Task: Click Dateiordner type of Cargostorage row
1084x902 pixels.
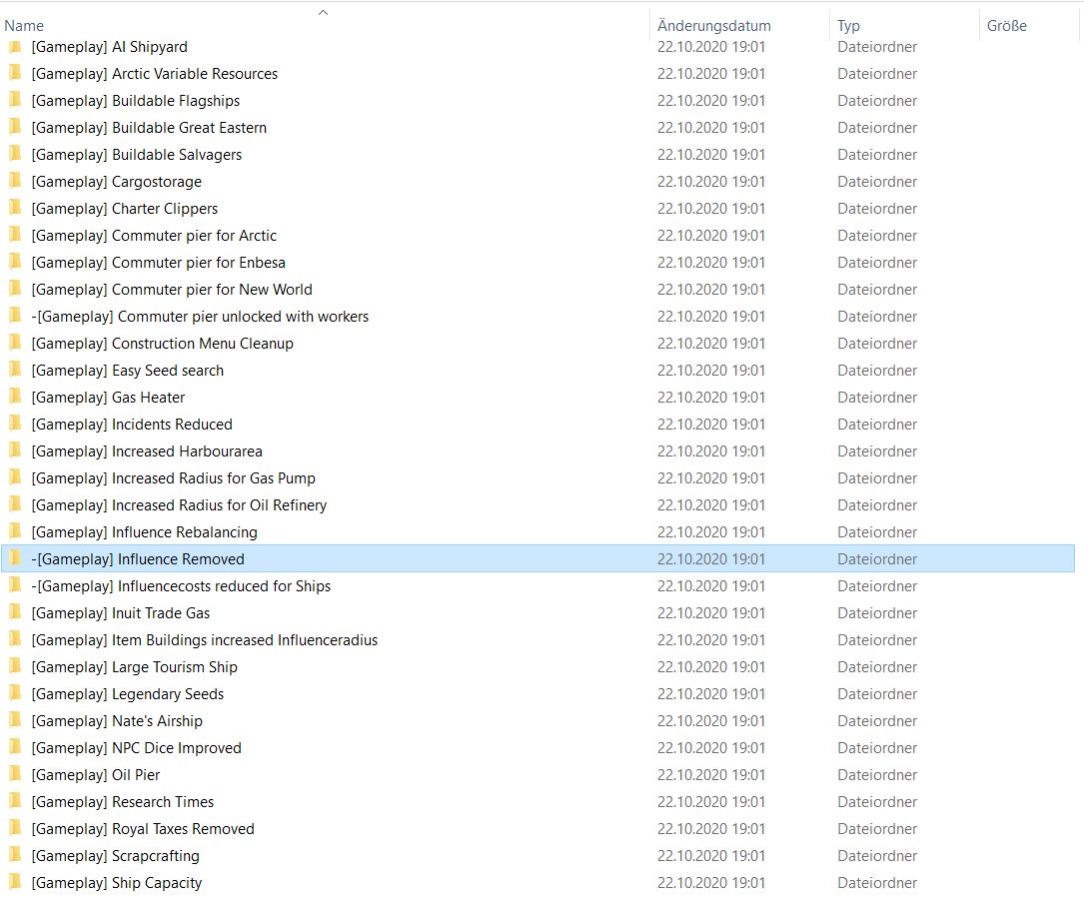Action: tap(877, 182)
